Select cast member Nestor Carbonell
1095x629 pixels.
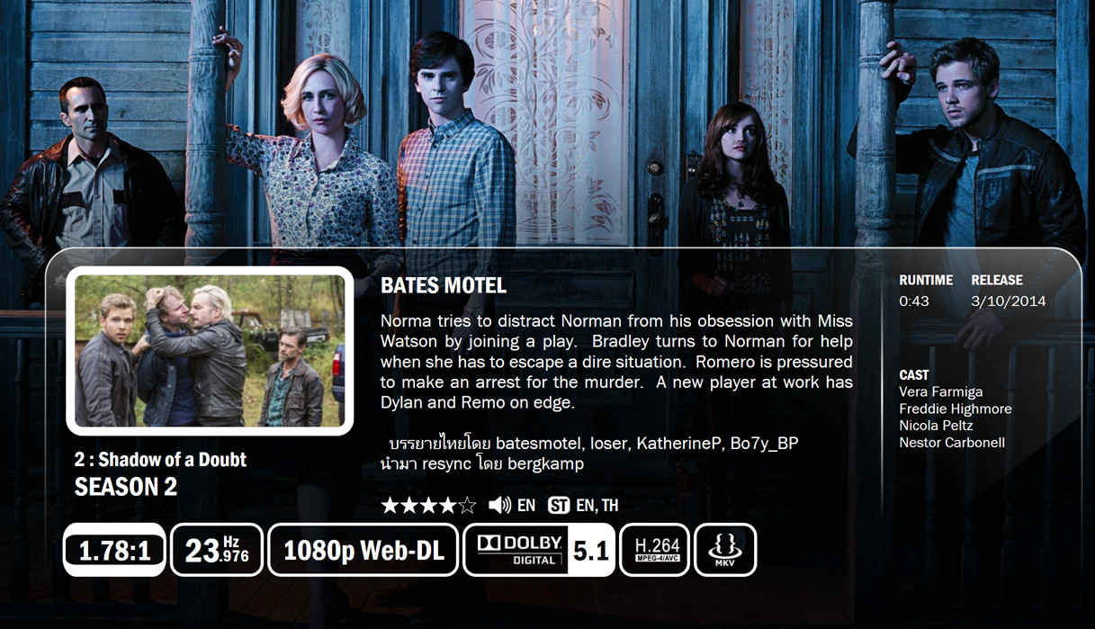(x=952, y=443)
